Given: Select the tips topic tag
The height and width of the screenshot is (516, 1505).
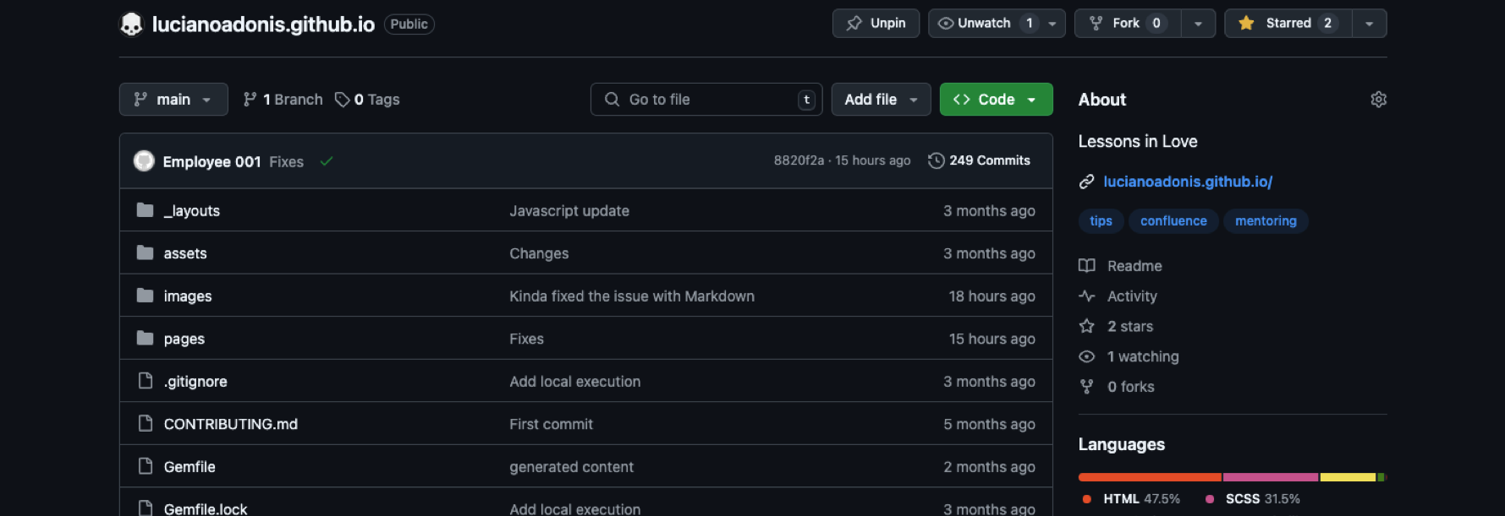Looking at the screenshot, I should (x=1101, y=221).
